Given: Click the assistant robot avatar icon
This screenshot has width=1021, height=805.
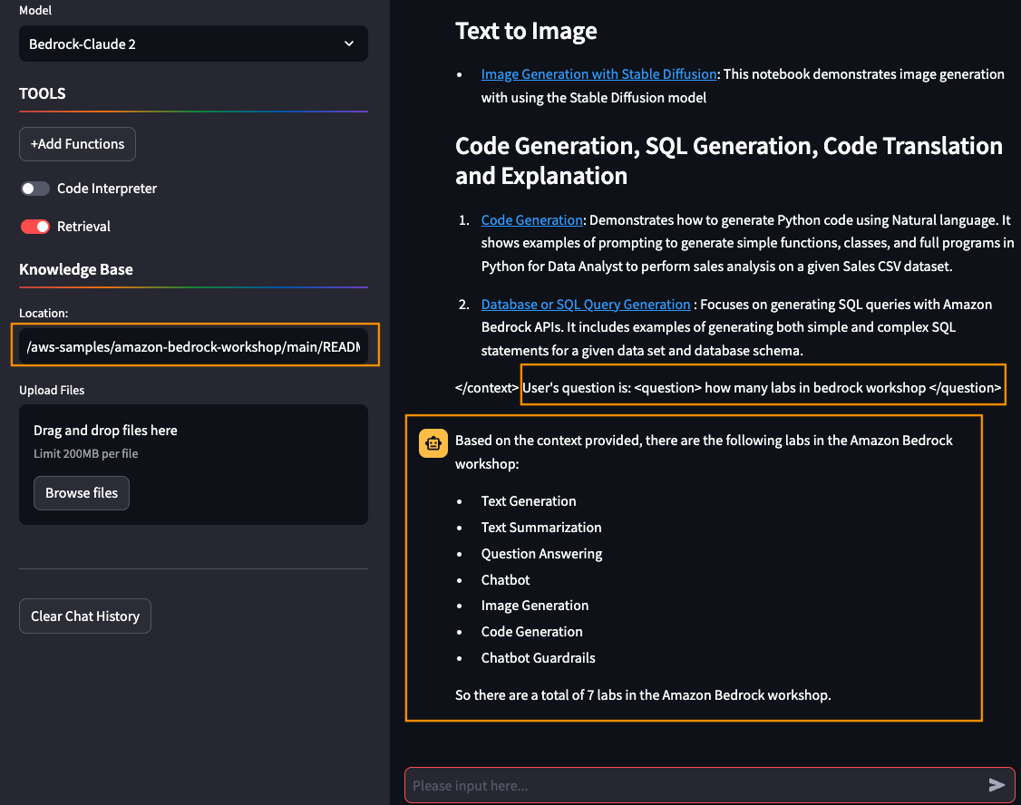Looking at the screenshot, I should pos(433,444).
